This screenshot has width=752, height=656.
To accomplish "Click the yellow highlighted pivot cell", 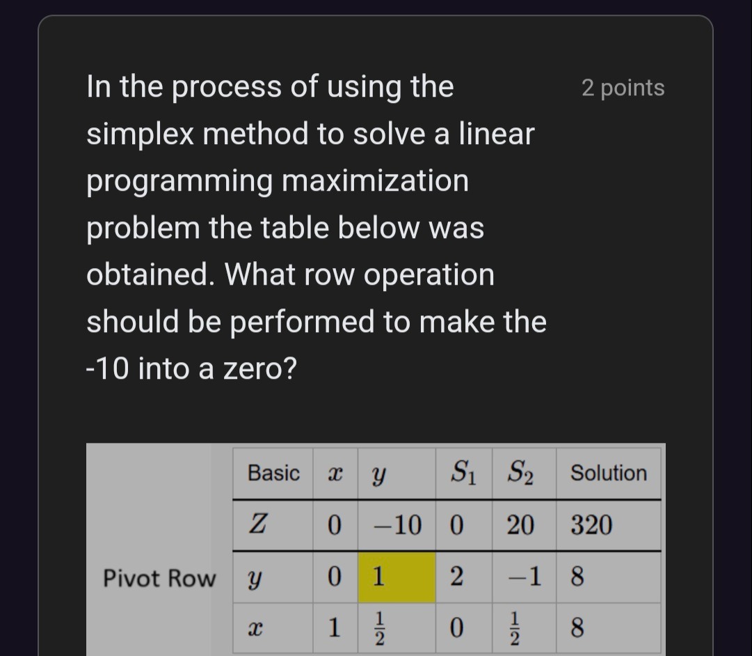I will [x=397, y=577].
